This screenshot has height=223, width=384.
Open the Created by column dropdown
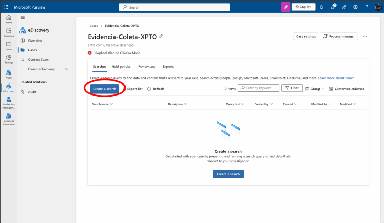tap(271, 104)
